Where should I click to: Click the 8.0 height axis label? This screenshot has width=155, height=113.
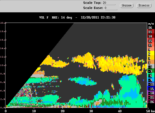tap(2, 74)
